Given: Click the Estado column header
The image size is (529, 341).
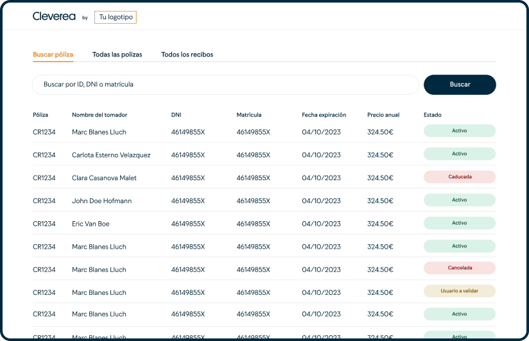Looking at the screenshot, I should pos(432,115).
